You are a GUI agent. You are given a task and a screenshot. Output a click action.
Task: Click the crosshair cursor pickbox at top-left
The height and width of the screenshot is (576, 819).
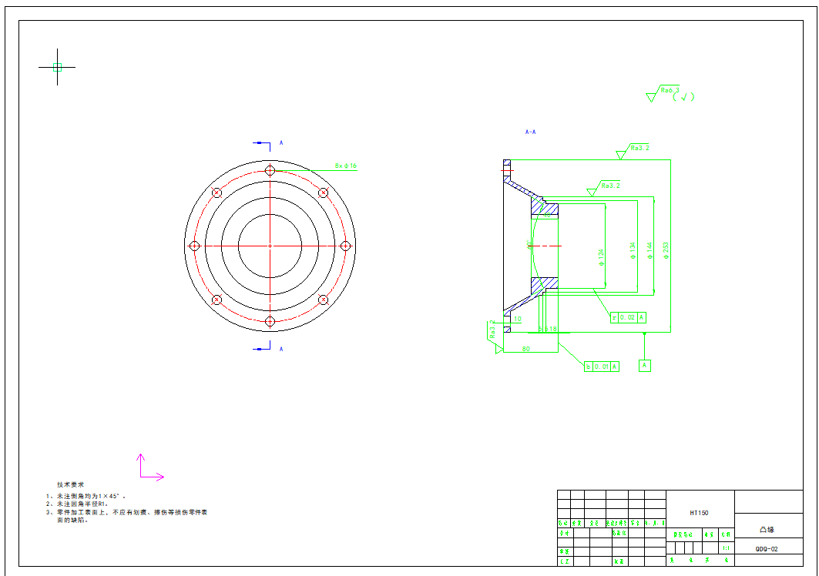coord(57,67)
